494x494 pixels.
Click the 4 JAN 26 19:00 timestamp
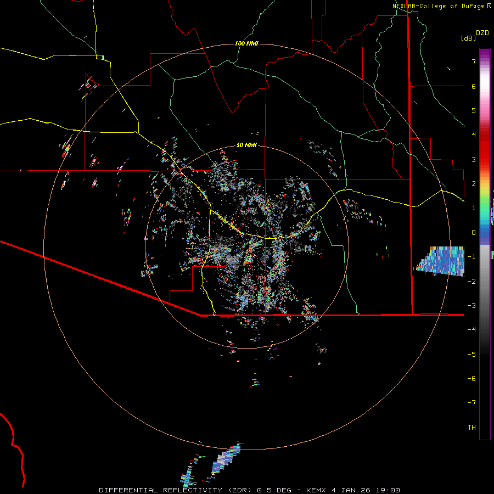(366, 490)
